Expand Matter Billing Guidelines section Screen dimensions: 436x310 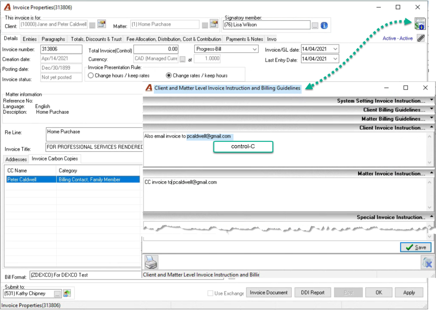pyautogui.click(x=431, y=118)
